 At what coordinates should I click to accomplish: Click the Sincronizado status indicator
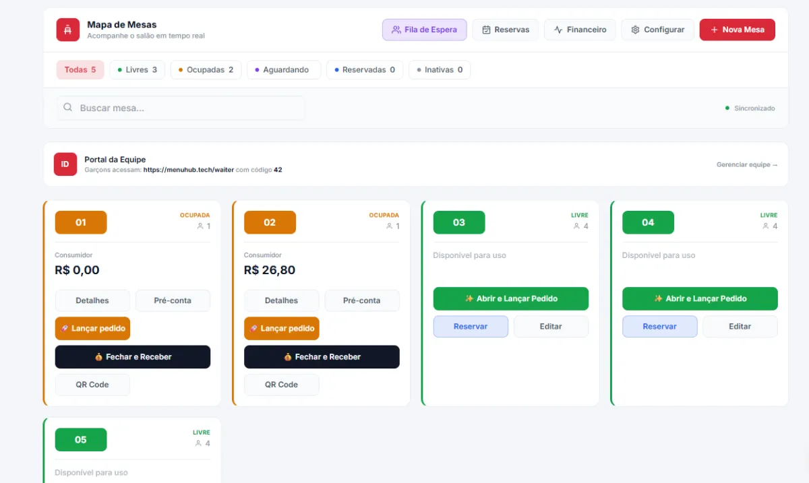click(x=750, y=108)
